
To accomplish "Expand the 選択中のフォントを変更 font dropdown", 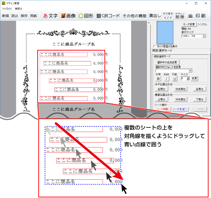I will coord(190,71).
